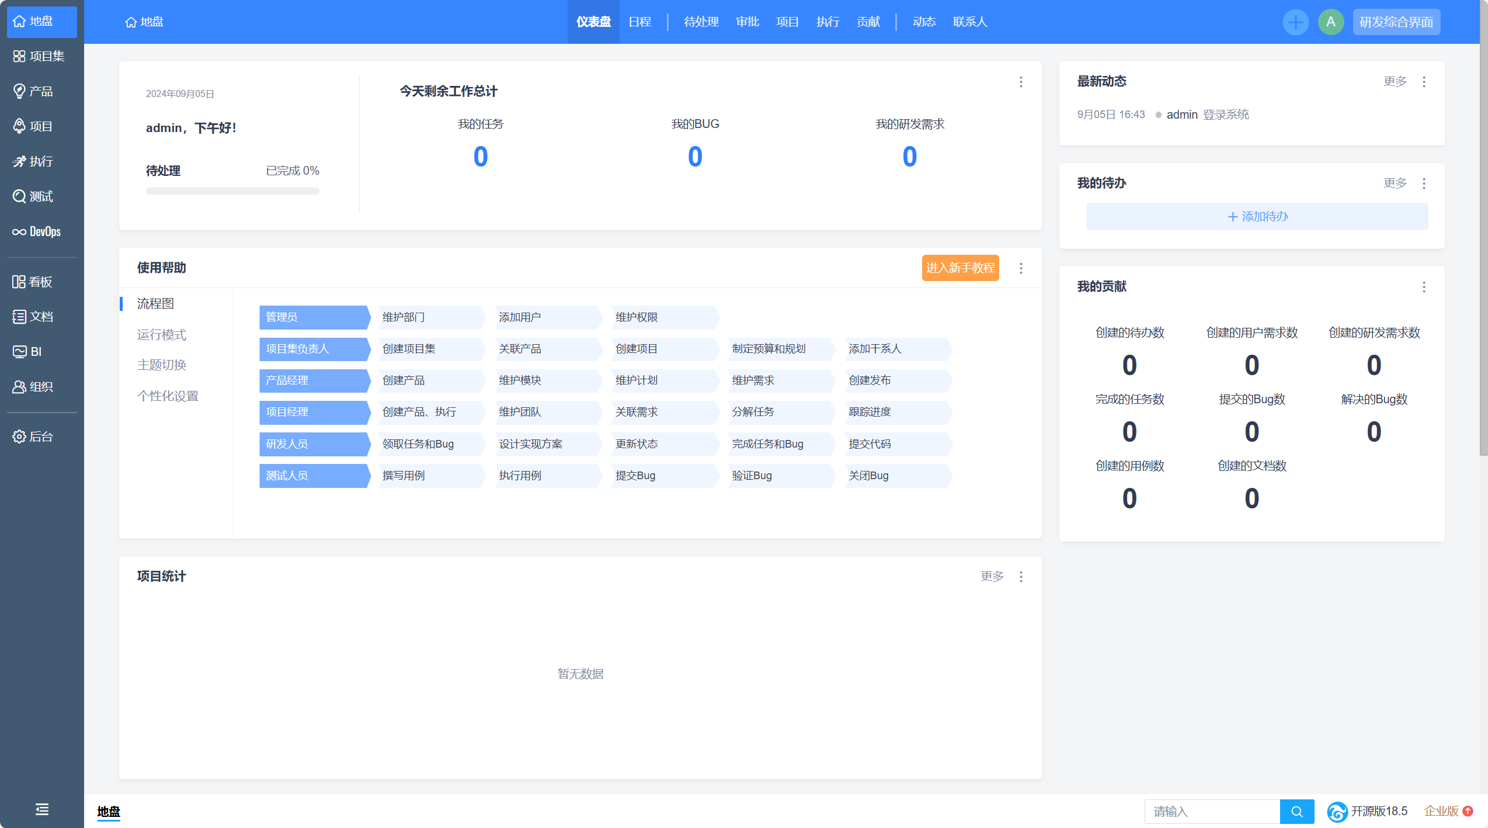Open the 执行 tab in top navigation
Screen dimensions: 1488x828
(828, 22)
